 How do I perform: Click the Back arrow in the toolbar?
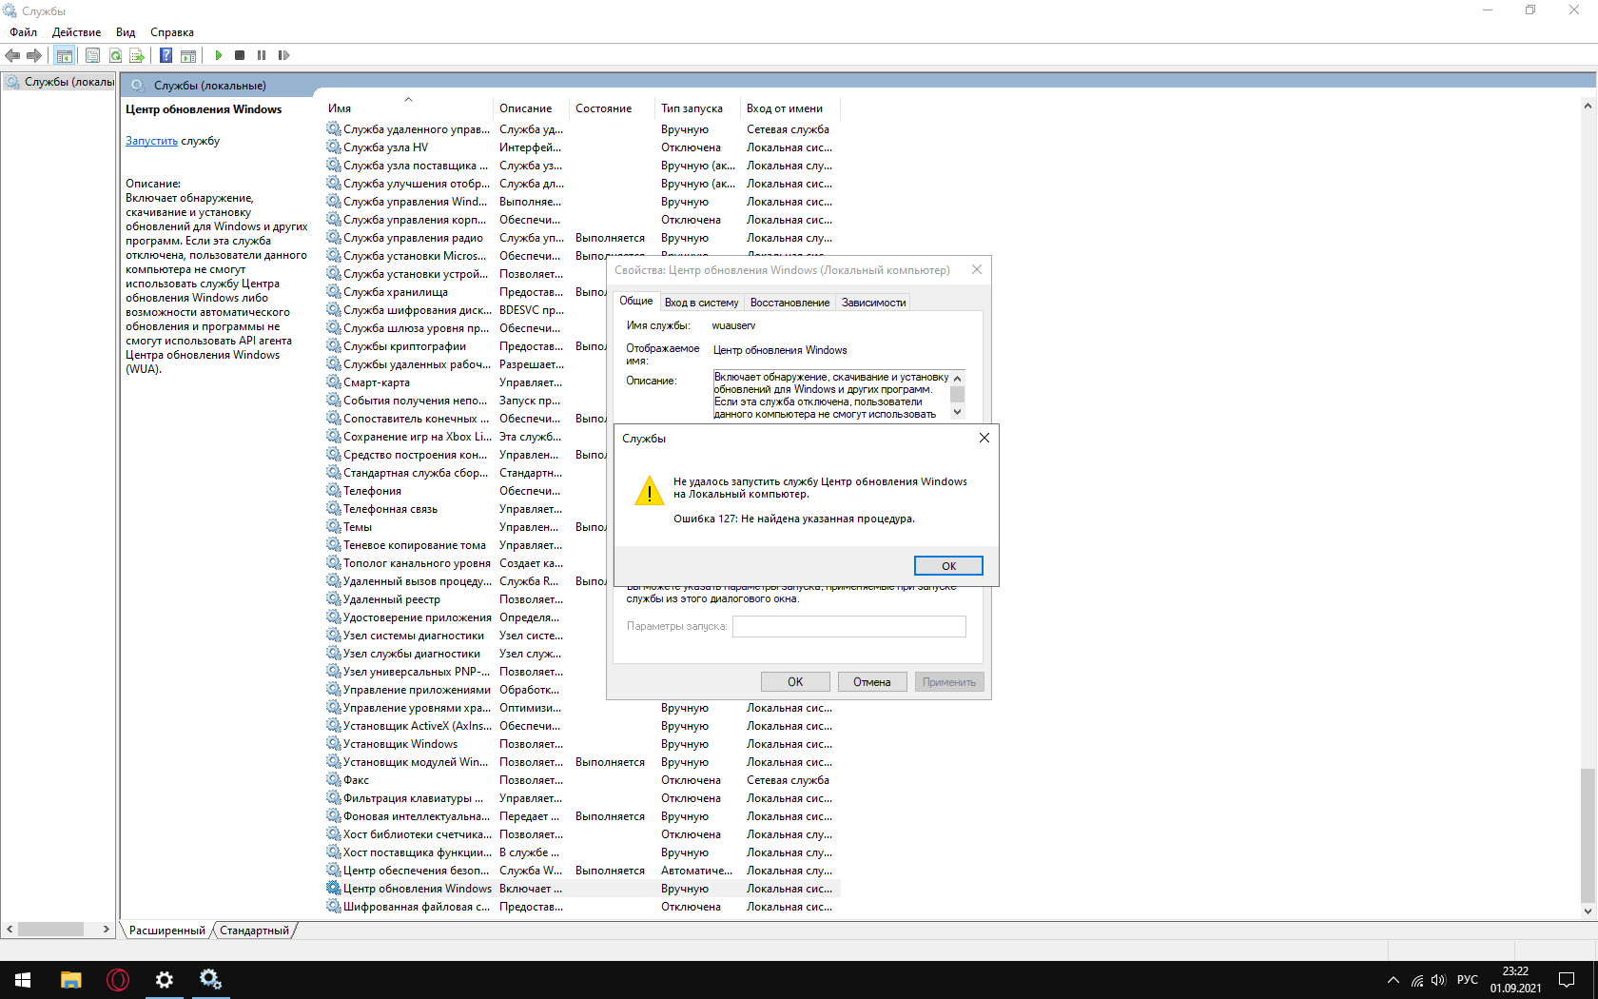click(12, 55)
